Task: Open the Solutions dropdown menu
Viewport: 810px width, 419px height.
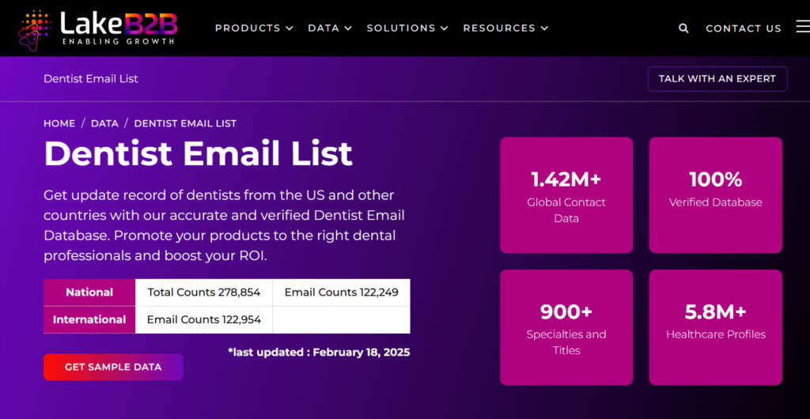Action: (x=407, y=28)
